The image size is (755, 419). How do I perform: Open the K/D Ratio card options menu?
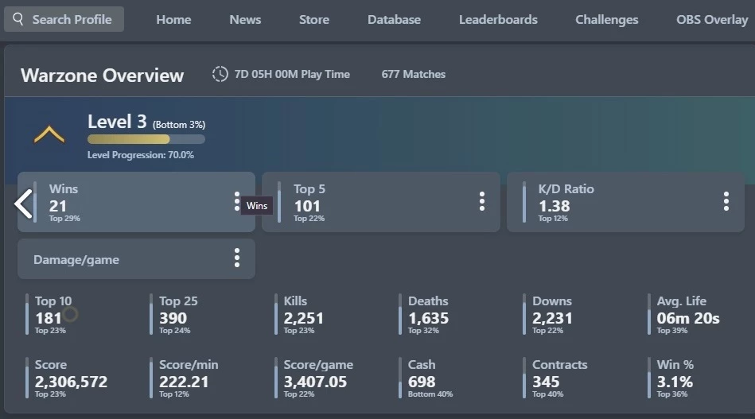(726, 201)
